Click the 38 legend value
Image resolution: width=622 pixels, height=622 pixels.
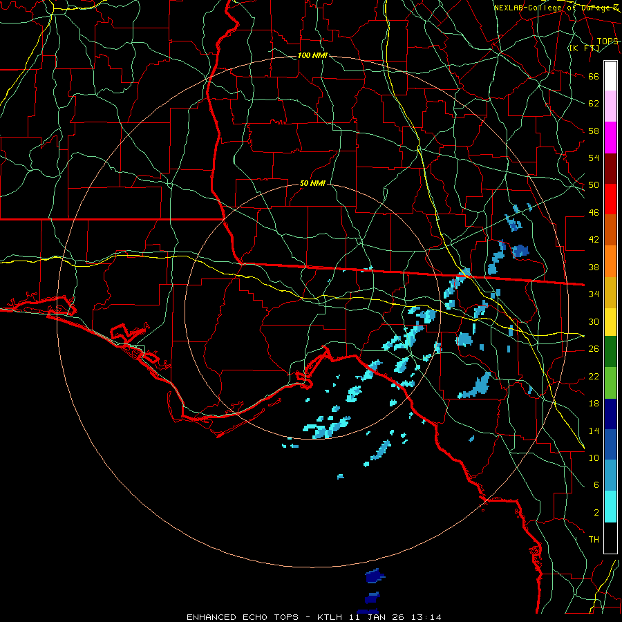click(594, 267)
